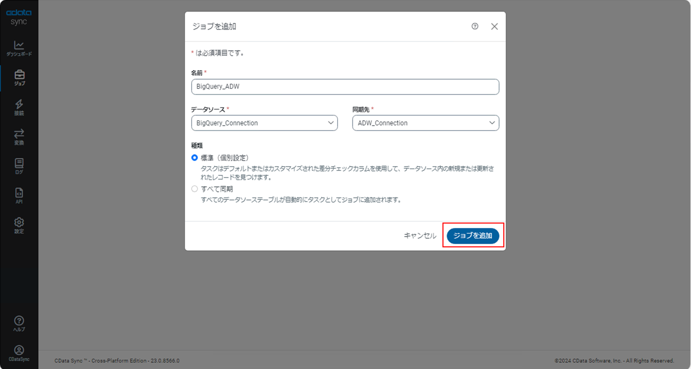Select the すべて同期 radio button
Screen dimensions: 691x369
pyautogui.click(x=195, y=189)
